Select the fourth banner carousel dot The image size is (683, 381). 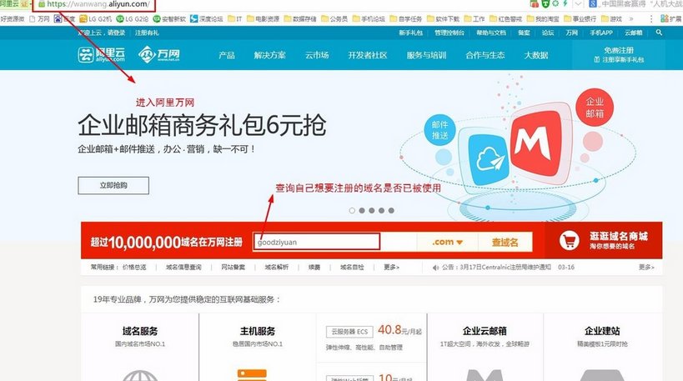382,210
